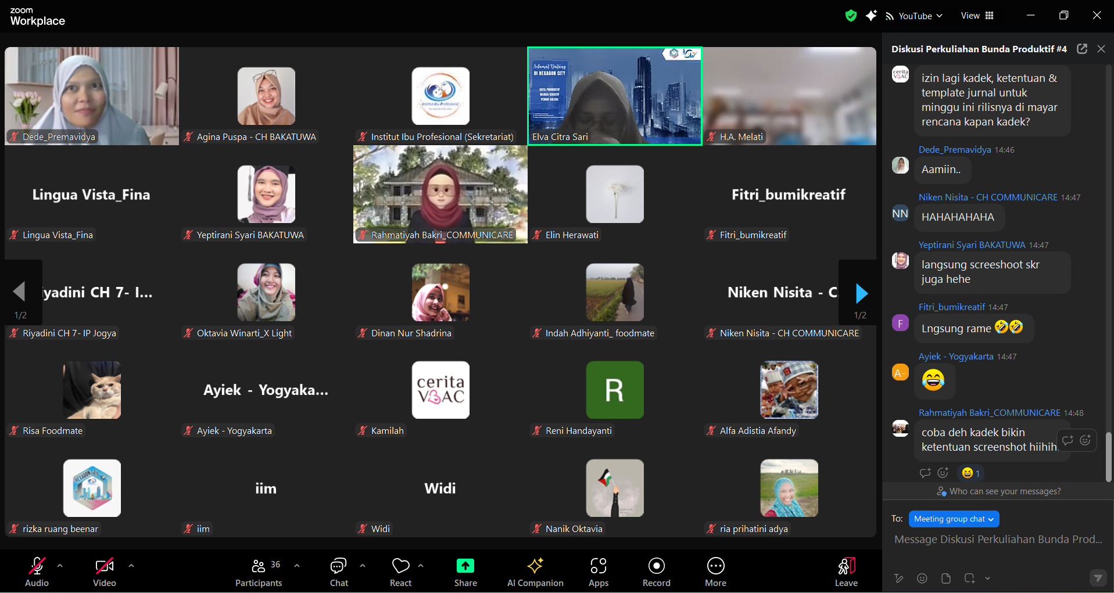This screenshot has width=1114, height=593.
Task: Type in the chat message field
Action: pyautogui.click(x=998, y=540)
